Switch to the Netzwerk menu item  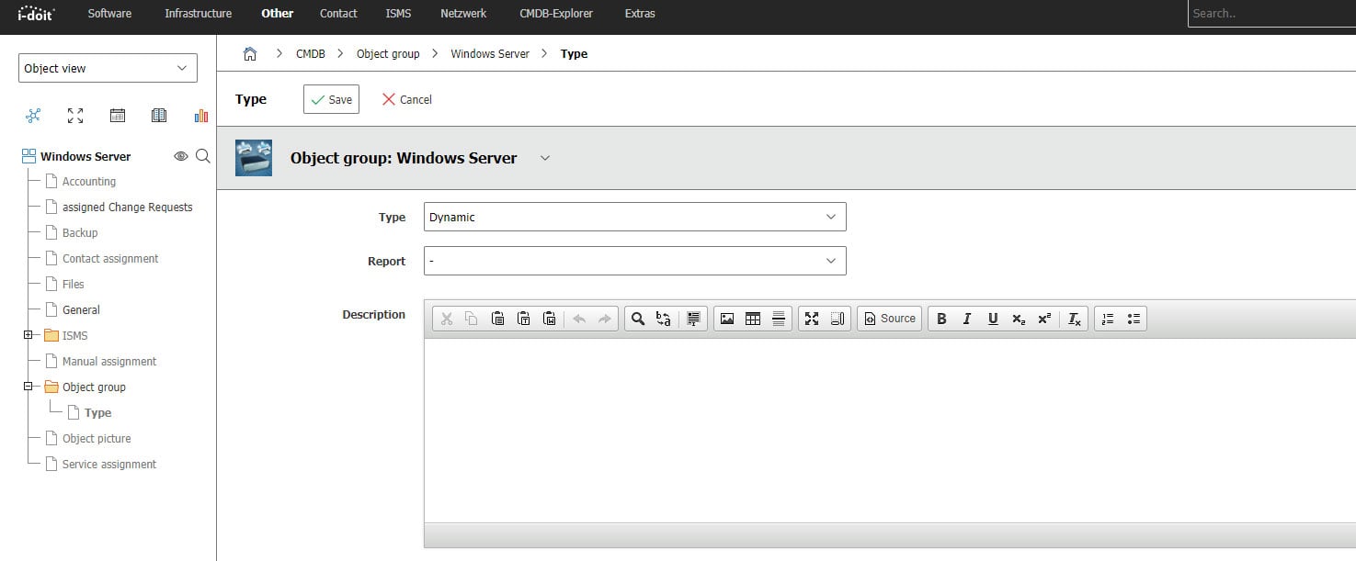(462, 13)
